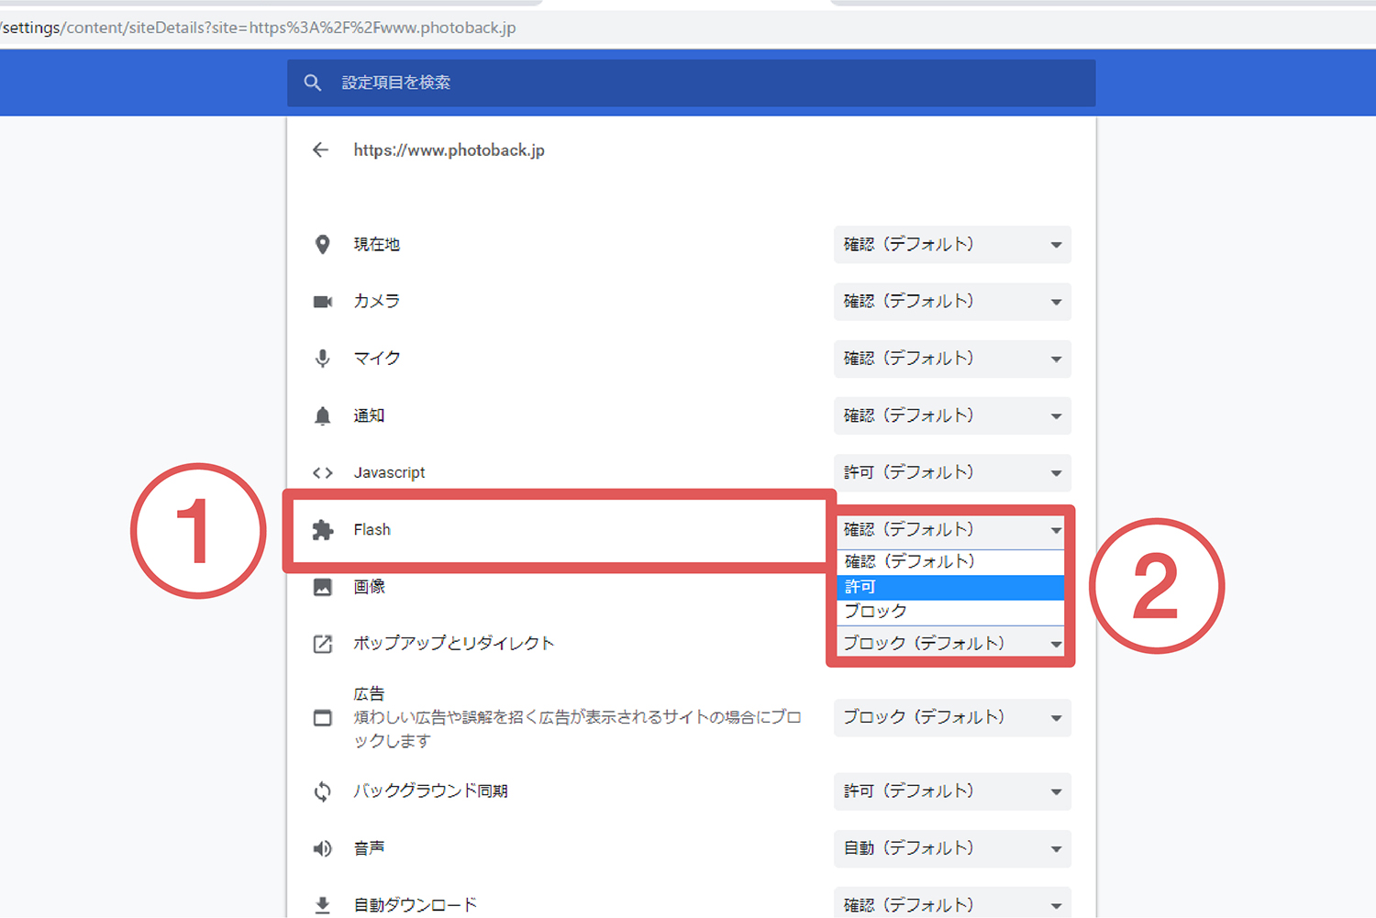Open the ポップアップとリダイレクト permission dropdown

coord(952,644)
